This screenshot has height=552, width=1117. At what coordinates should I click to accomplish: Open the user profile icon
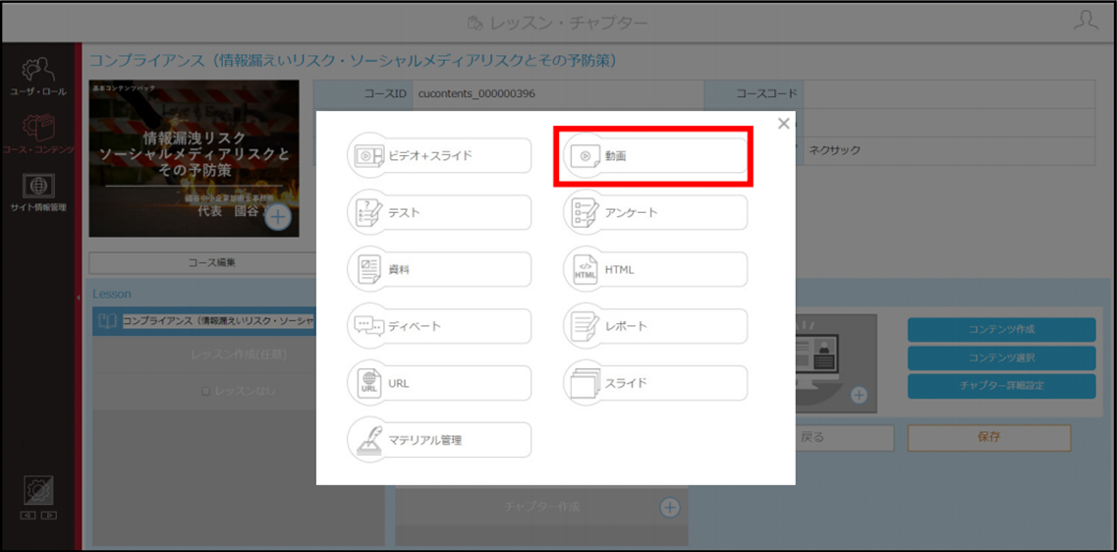1086,22
